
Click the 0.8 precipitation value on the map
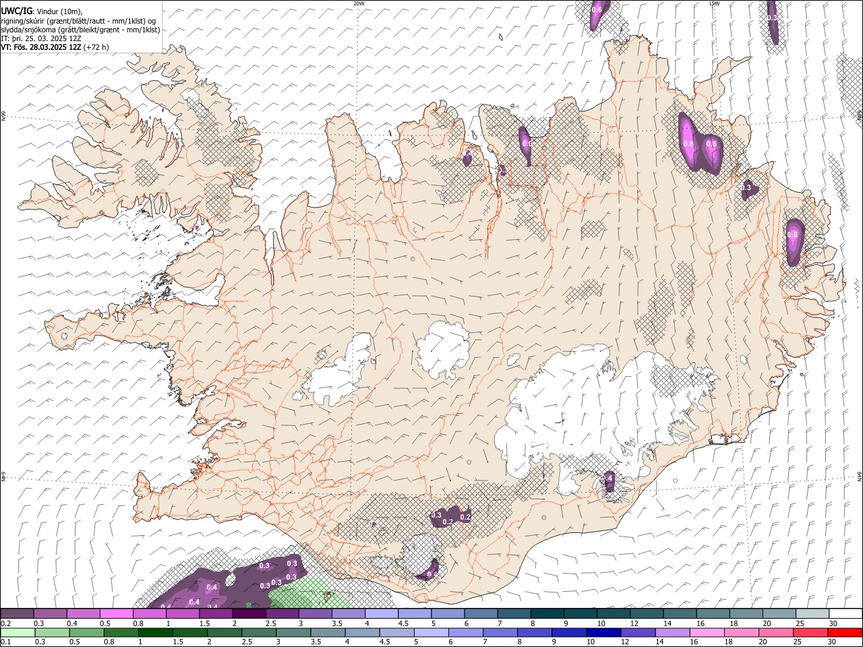[x=688, y=144]
